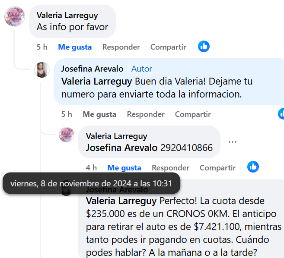
Task: Click like reaction icon under phone number comment
Action: [x=253, y=167]
